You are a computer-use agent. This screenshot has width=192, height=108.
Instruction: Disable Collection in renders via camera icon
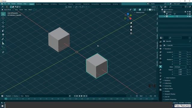click(190, 12)
